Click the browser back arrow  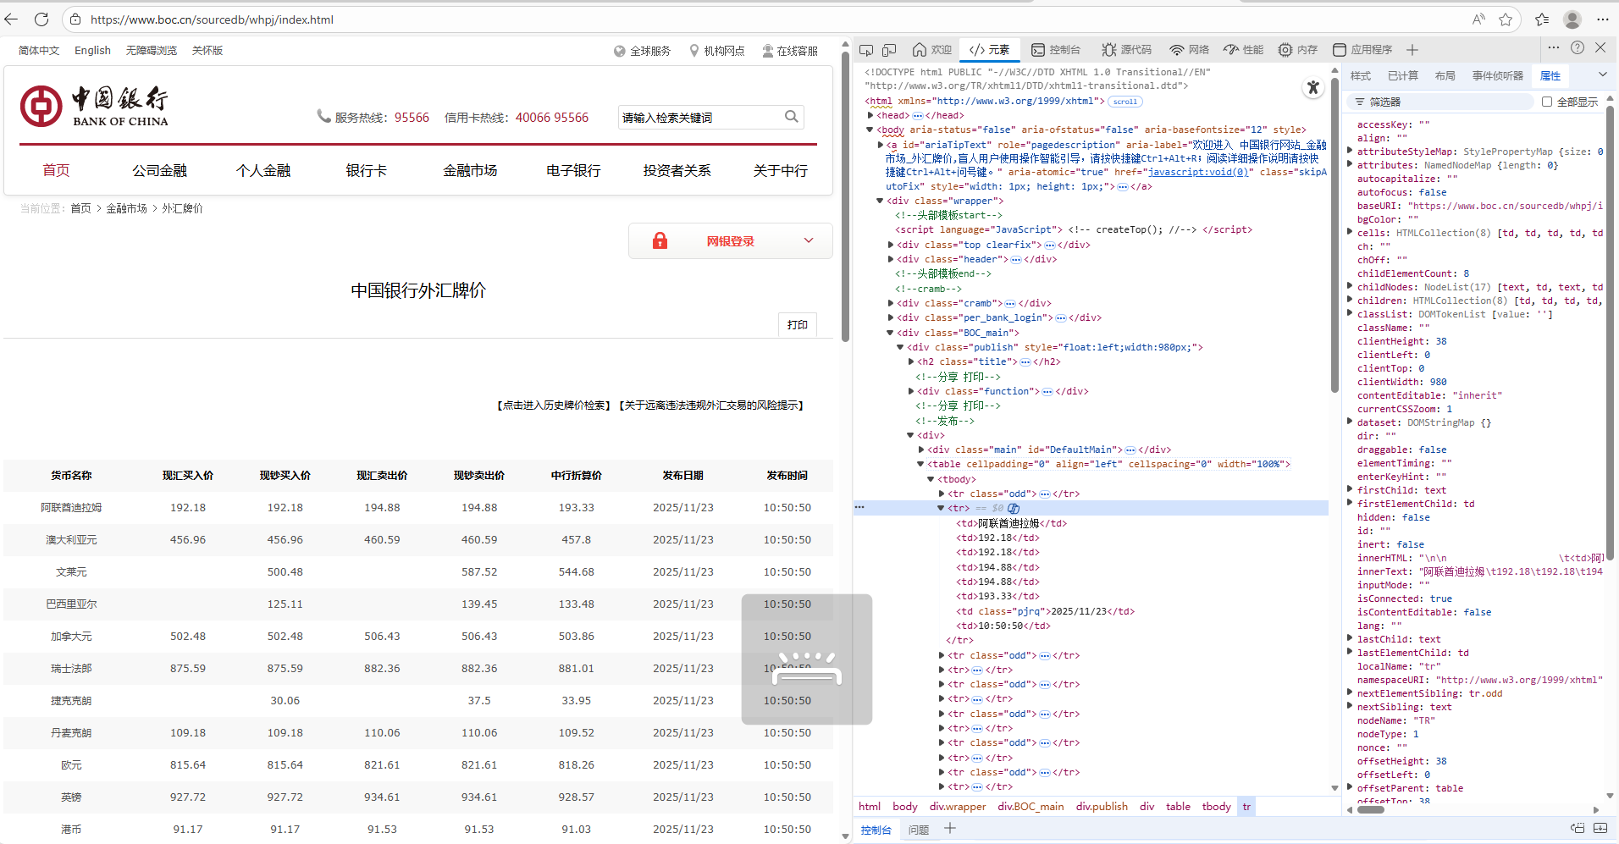12,19
